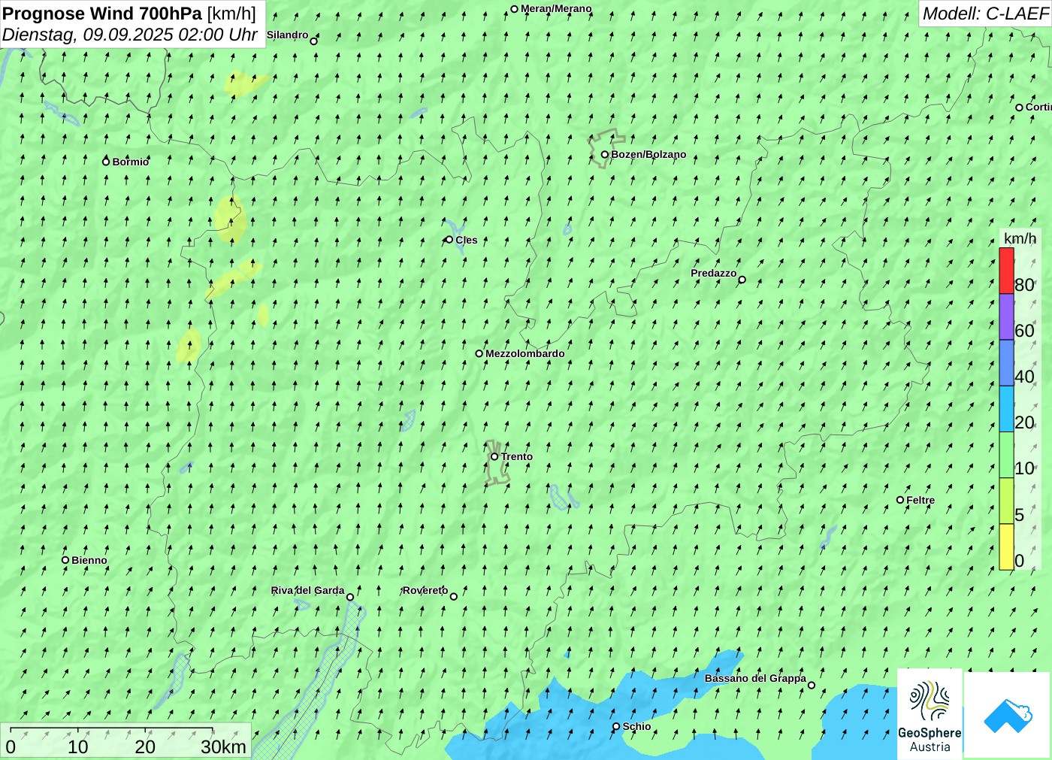Screen dimensions: 1052x760
Task: Click the 'Meran/Merano' town label
Action: click(x=556, y=8)
